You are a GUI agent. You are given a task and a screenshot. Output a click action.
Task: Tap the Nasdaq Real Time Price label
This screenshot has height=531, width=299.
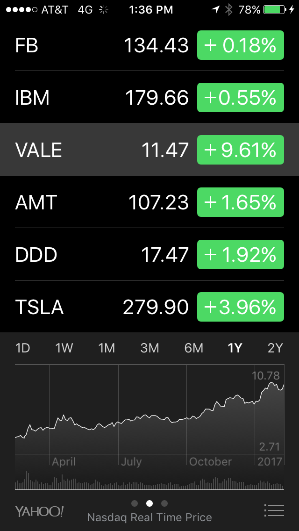149,517
